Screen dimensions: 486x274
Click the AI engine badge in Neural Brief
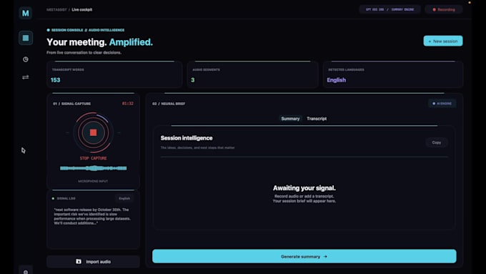pyautogui.click(x=442, y=103)
